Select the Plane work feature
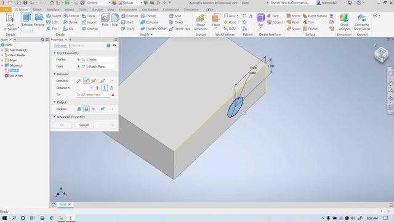 coord(216,20)
